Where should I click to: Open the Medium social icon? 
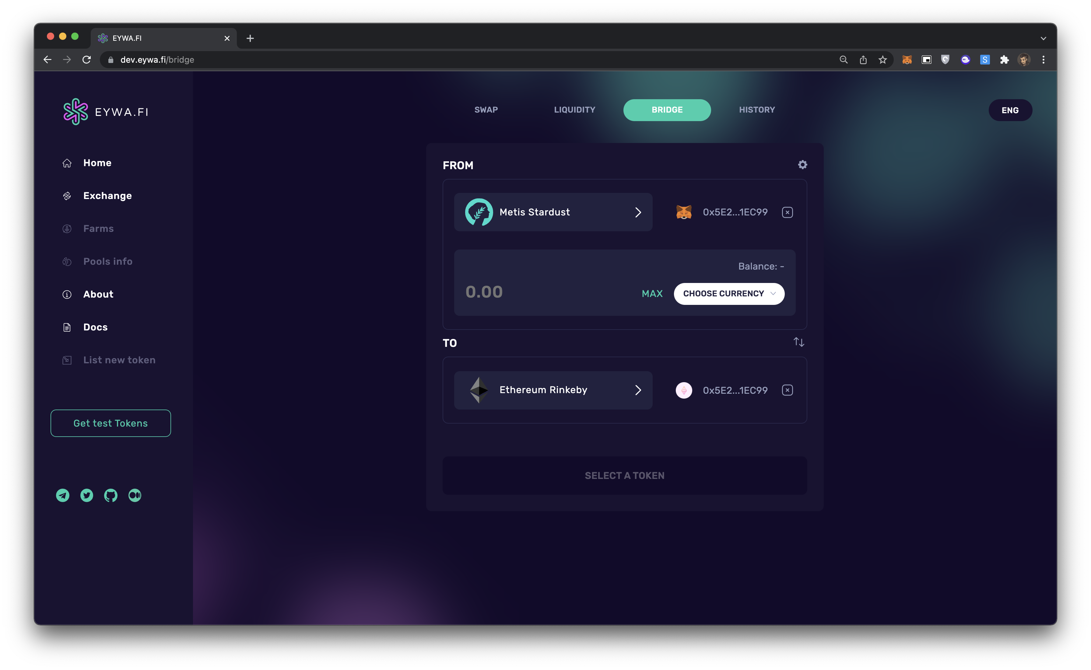[135, 495]
